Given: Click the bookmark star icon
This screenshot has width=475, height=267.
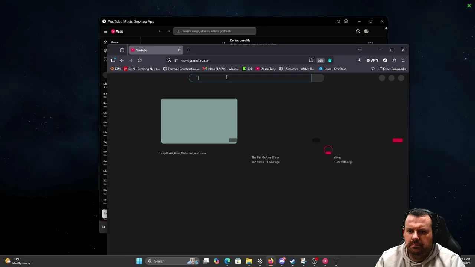Looking at the screenshot, I should click(330, 60).
